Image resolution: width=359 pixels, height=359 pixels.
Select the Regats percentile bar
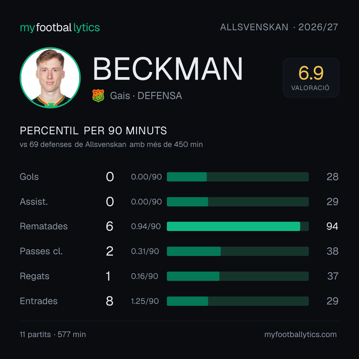pos(238,276)
